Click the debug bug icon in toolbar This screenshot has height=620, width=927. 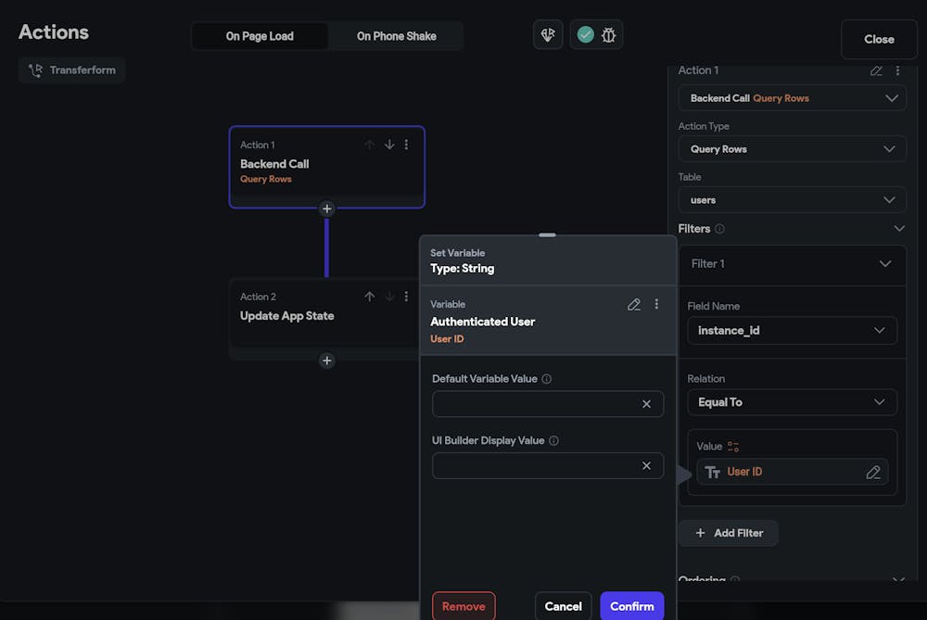tap(609, 35)
